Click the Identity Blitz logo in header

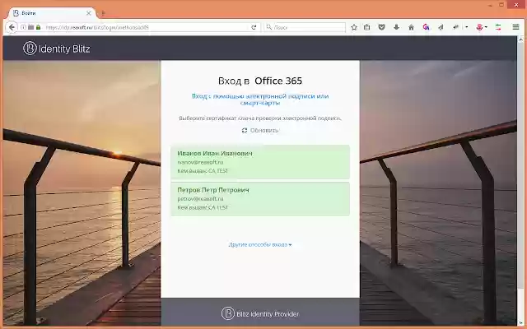(57, 49)
